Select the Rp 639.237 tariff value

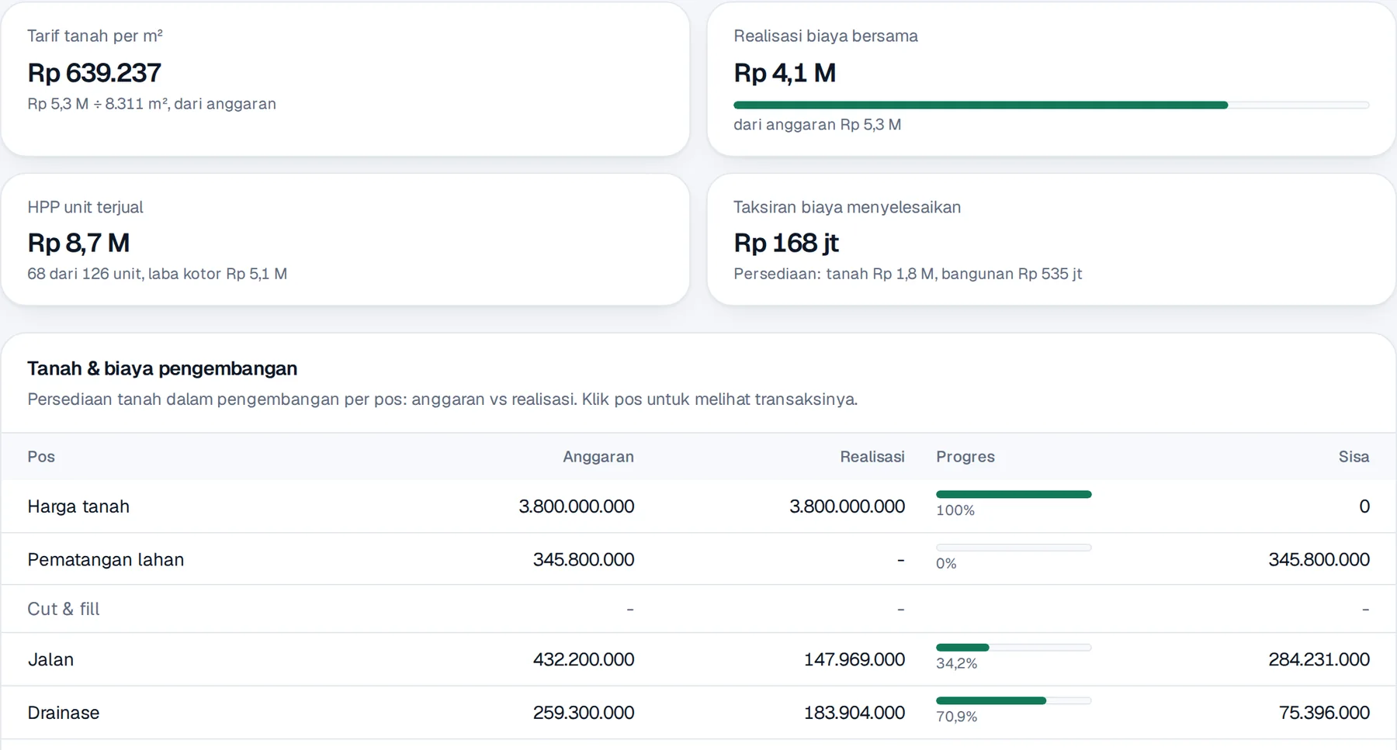click(x=94, y=73)
